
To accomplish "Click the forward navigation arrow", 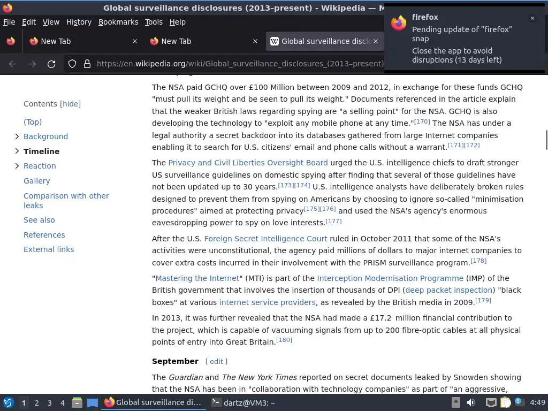I will tap(32, 64).
